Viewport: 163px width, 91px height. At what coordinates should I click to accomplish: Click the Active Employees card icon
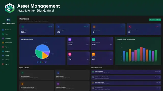pos(58,27)
